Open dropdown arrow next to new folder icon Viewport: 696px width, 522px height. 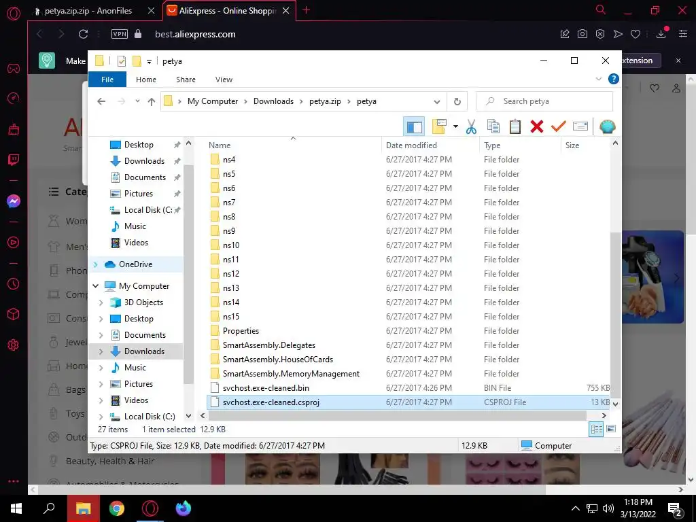[x=455, y=126]
